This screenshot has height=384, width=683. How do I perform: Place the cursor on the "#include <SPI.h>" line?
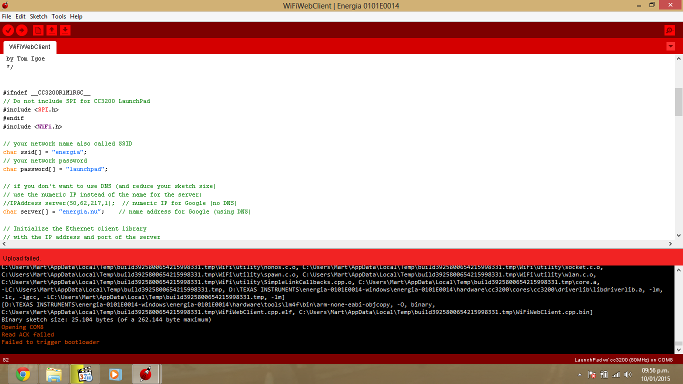[31, 109]
